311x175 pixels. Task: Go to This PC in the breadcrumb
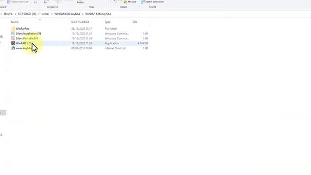click(8, 14)
